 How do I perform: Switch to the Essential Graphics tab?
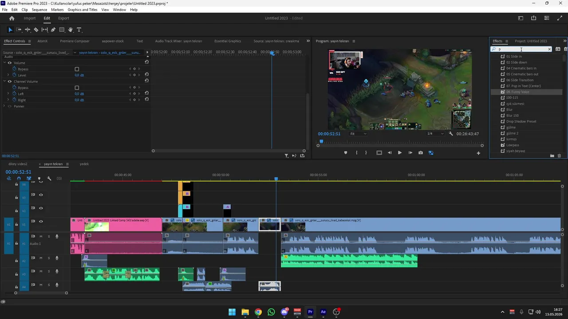[x=228, y=41]
